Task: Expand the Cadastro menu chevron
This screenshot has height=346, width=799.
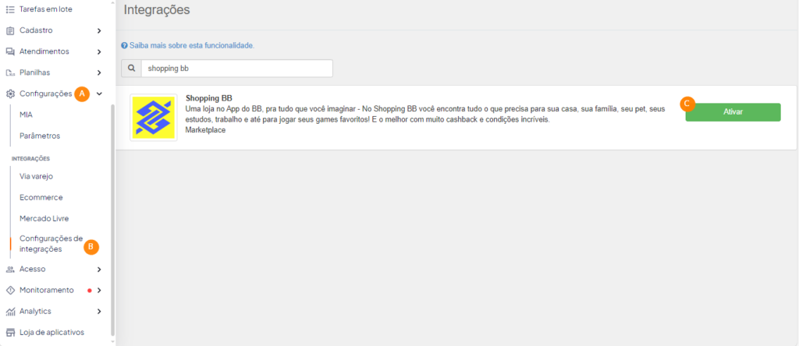Action: pos(99,30)
